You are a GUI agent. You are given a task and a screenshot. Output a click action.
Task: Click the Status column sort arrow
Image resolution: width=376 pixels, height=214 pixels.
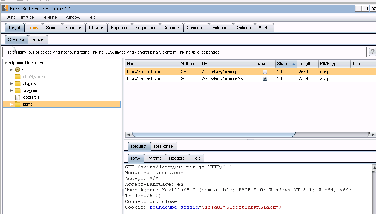(294, 64)
